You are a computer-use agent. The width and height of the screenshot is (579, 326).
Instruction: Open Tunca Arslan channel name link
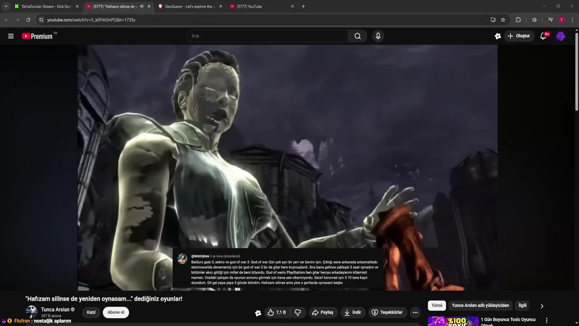click(55, 310)
